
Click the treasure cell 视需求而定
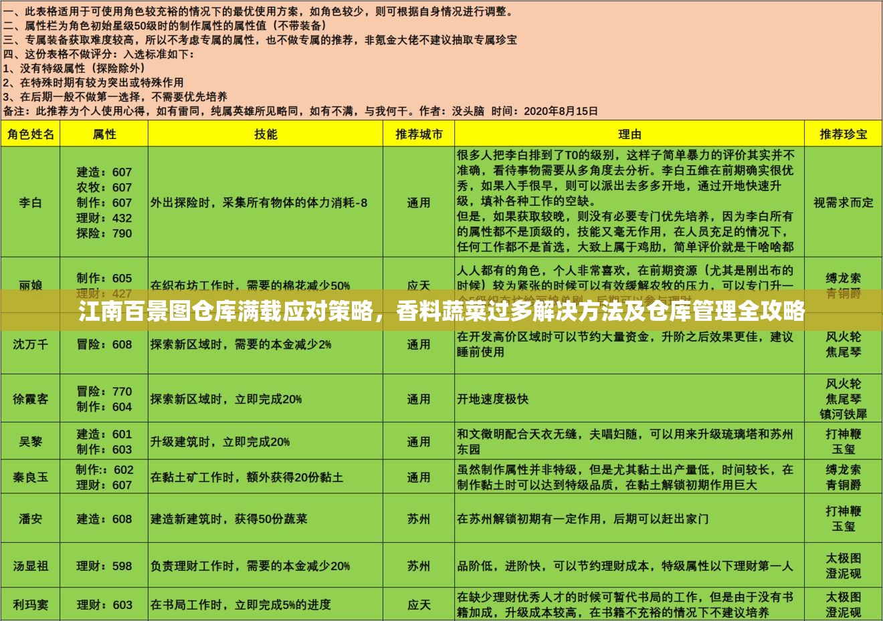[844, 203]
